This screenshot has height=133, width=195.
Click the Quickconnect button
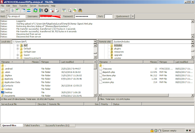[x=122, y=16]
